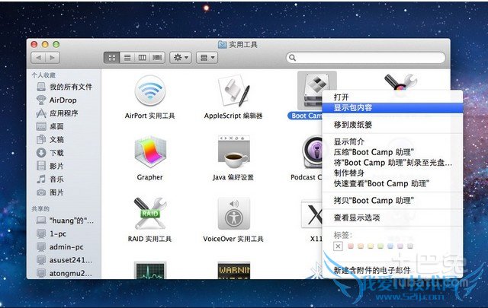Select the X11 app icon

312,214
